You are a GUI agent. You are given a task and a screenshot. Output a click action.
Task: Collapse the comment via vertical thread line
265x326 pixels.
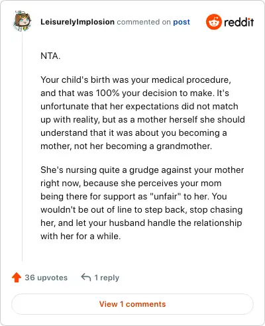[x=23, y=146]
